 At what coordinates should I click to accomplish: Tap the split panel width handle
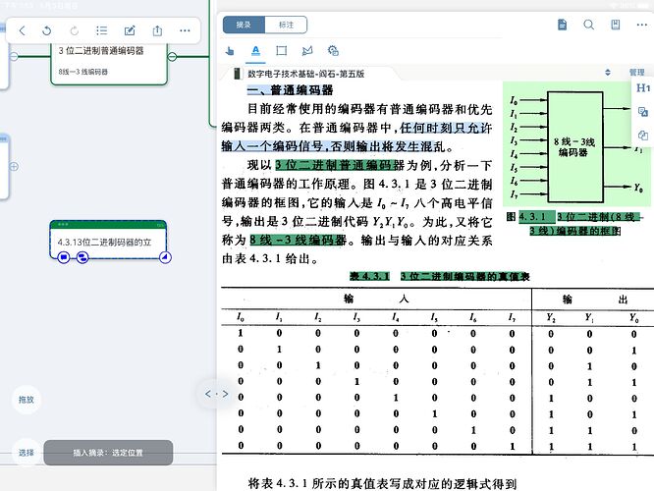coord(216,394)
